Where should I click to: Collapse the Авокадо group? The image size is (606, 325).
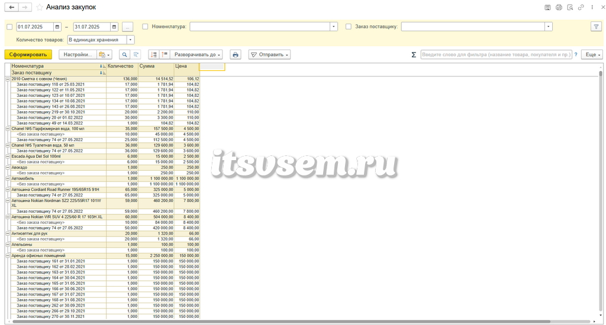[x=8, y=167]
